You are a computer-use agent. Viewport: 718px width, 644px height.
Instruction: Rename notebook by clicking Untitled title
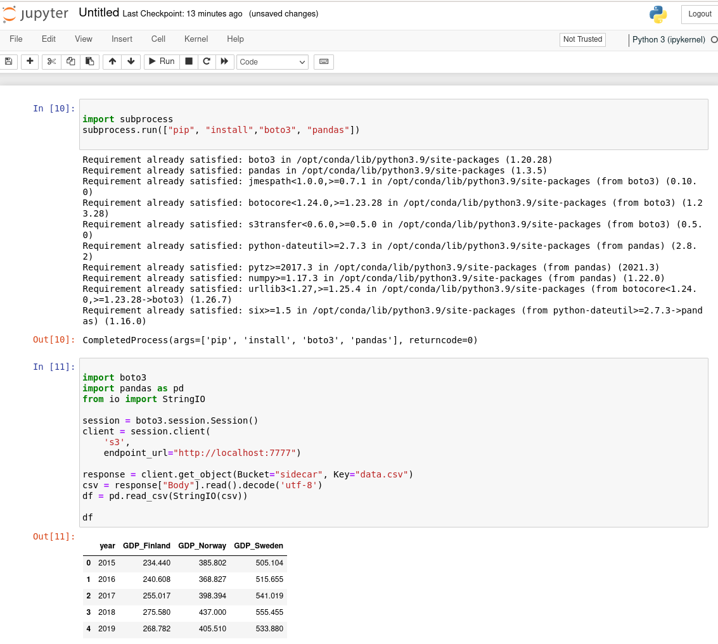pyautogui.click(x=99, y=13)
